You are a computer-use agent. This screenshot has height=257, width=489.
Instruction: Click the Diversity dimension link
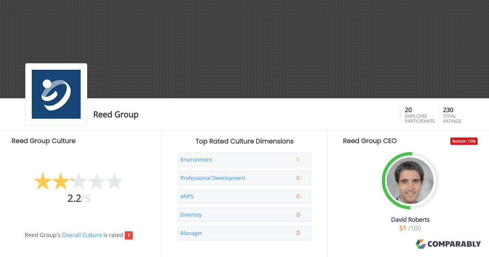tap(191, 215)
